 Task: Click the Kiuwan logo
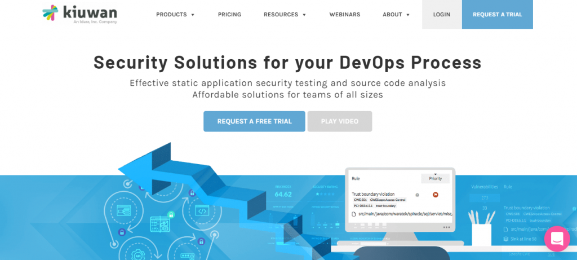pyautogui.click(x=80, y=14)
